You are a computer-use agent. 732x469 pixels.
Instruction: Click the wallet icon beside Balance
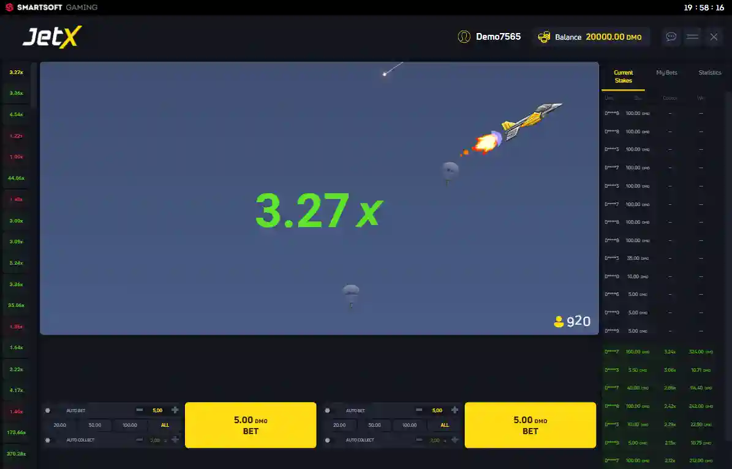pos(544,37)
